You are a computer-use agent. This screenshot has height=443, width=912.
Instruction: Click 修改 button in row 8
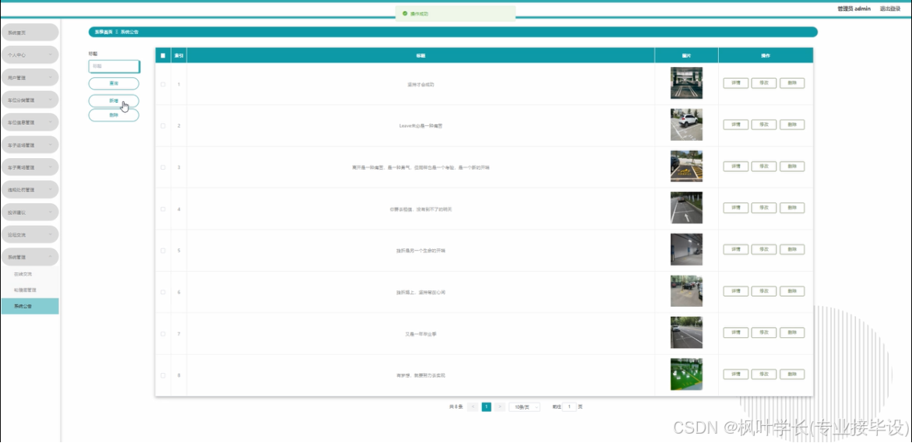[764, 374]
